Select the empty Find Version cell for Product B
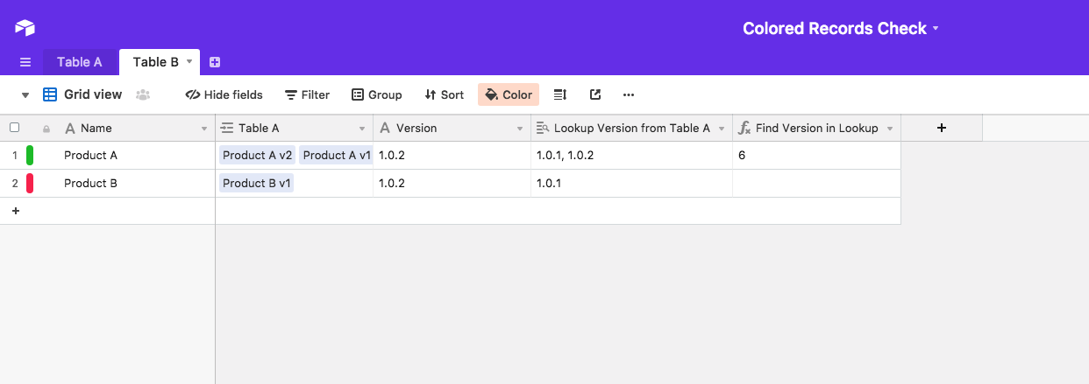Image resolution: width=1089 pixels, height=384 pixels. (816, 184)
